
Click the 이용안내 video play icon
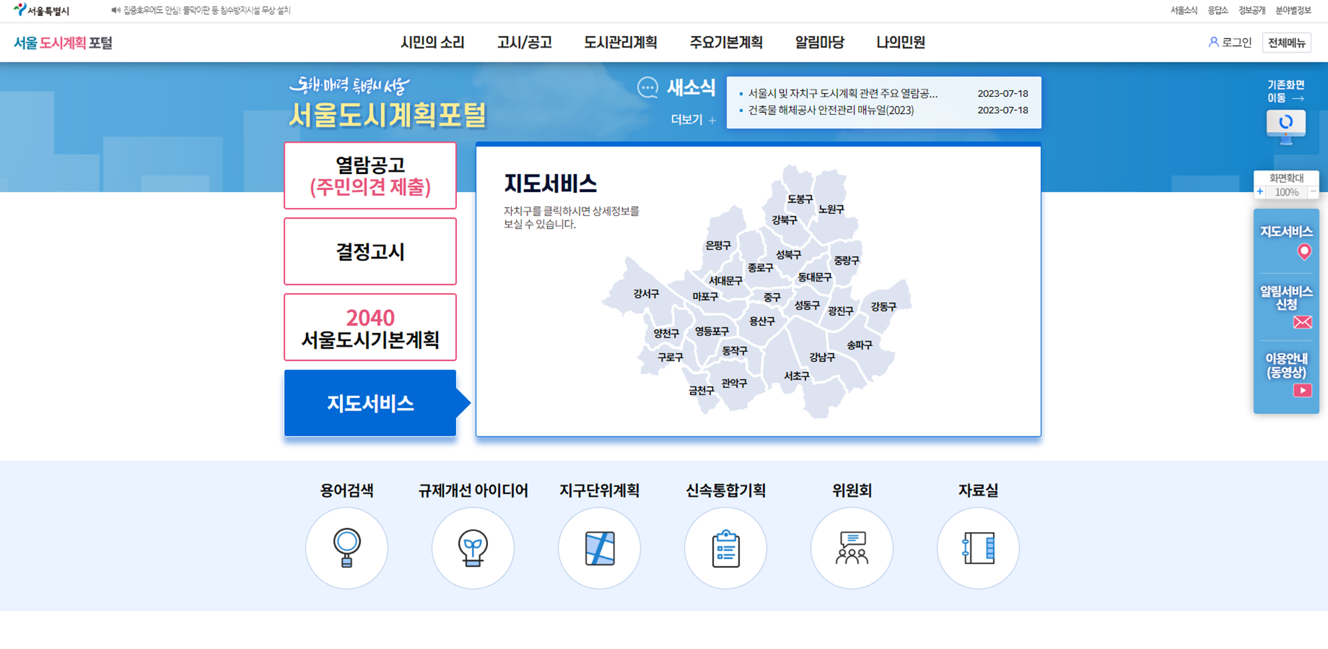tap(1303, 391)
